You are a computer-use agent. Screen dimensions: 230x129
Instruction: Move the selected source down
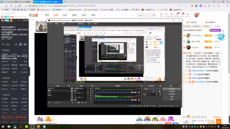click(x=85, y=103)
